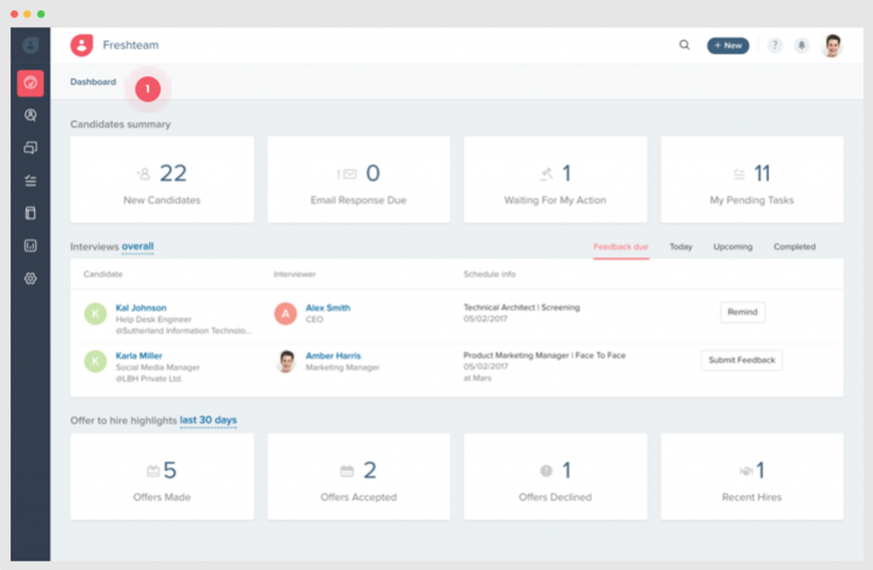Open Reports via the bar chart icon
Image resolution: width=873 pixels, height=570 pixels.
[30, 246]
